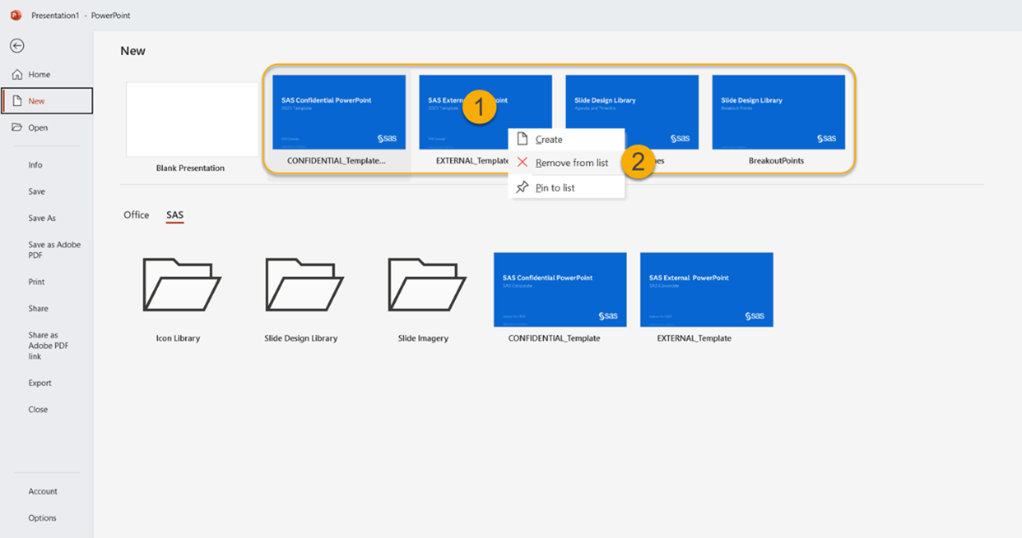Choose Create from the context menu

566,139
